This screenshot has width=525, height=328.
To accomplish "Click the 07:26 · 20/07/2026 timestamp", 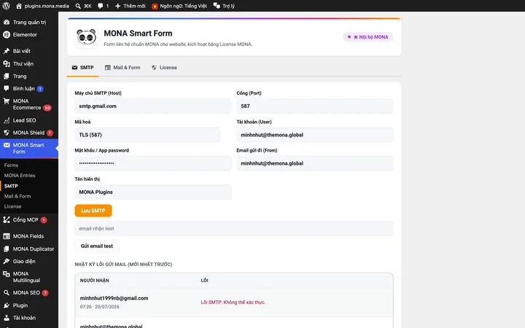I will (99, 307).
